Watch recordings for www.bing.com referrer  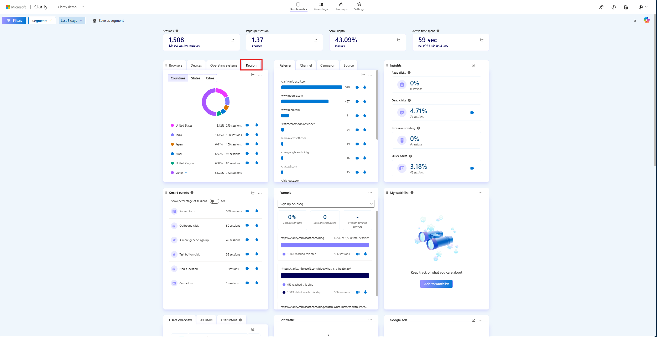(x=357, y=116)
